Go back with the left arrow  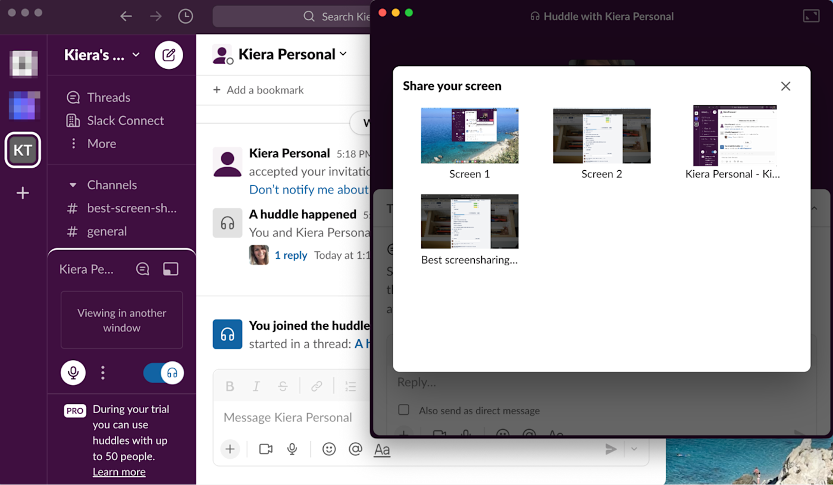[126, 16]
